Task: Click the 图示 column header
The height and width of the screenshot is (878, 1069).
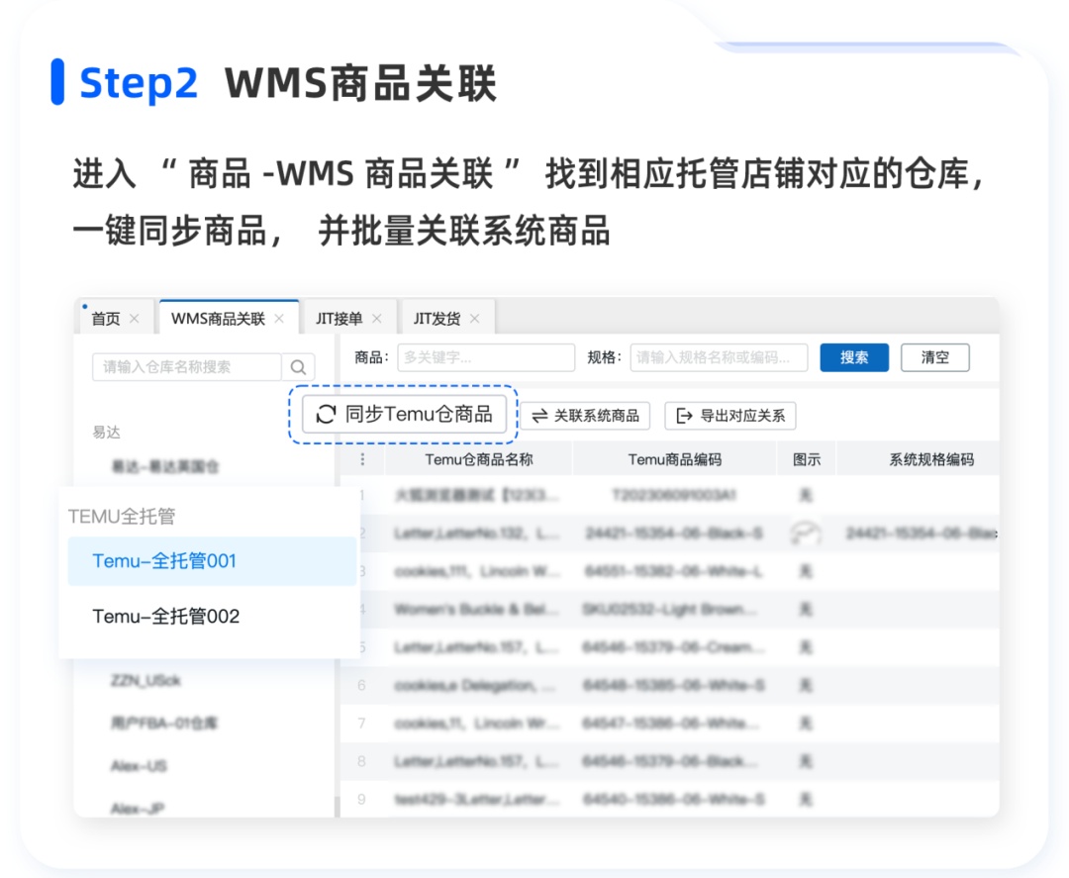Action: (807, 459)
